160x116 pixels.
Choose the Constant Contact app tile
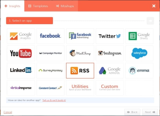point(51,88)
